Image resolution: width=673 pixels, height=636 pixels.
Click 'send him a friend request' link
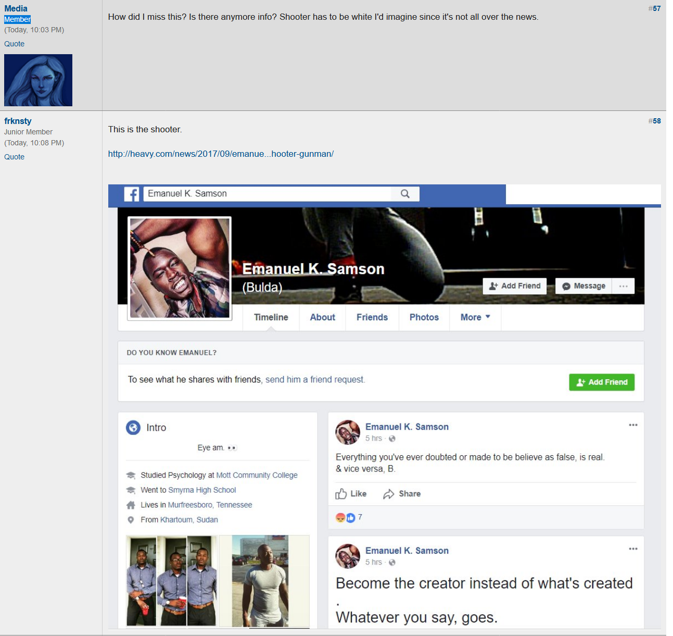[x=315, y=380]
